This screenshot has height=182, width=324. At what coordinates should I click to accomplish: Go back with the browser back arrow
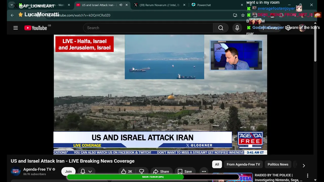pyautogui.click(x=12, y=15)
